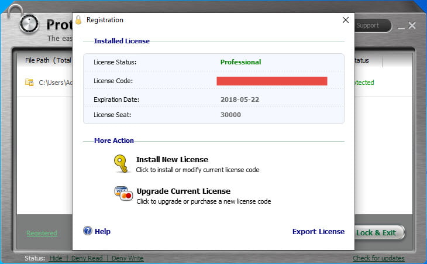The width and height of the screenshot is (427, 264).
Task: Click text 'Click to upgrade or purchase a new license code'
Action: pos(204,201)
